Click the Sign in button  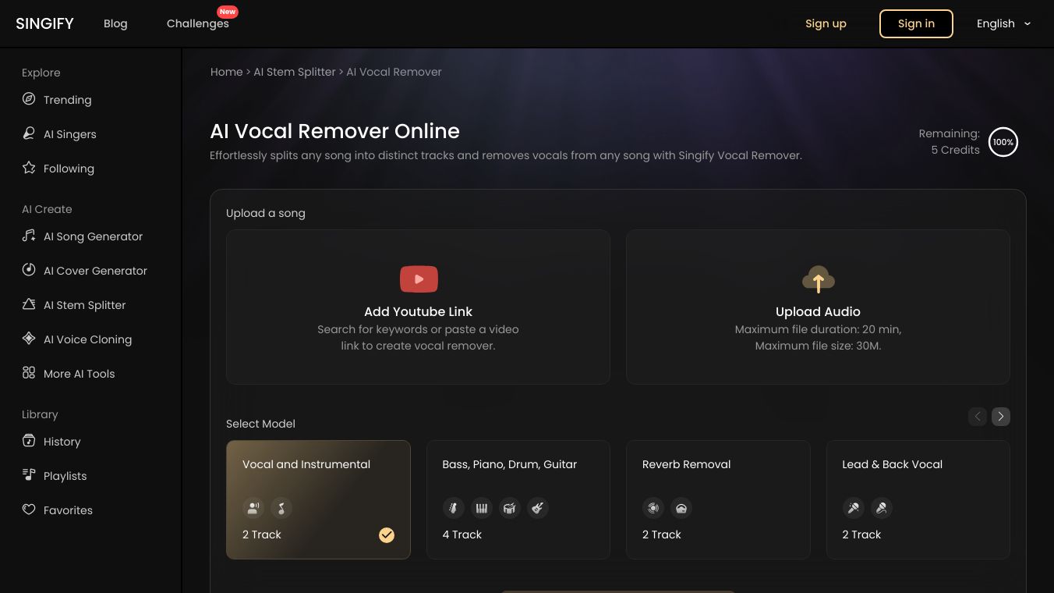coord(916,23)
